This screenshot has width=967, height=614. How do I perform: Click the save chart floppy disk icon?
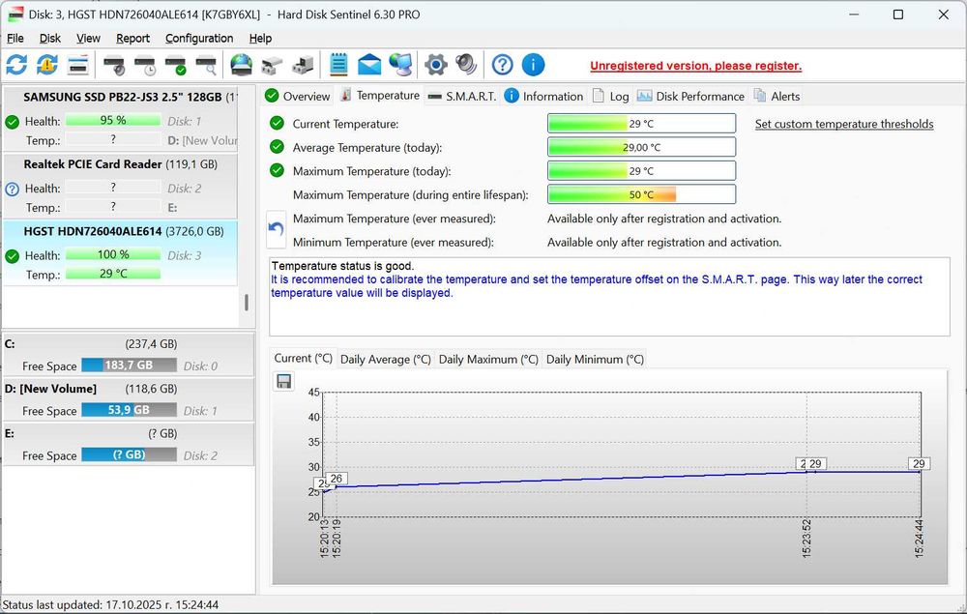pos(284,381)
